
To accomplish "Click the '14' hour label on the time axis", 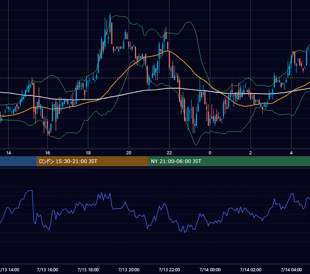I will coord(9,153).
